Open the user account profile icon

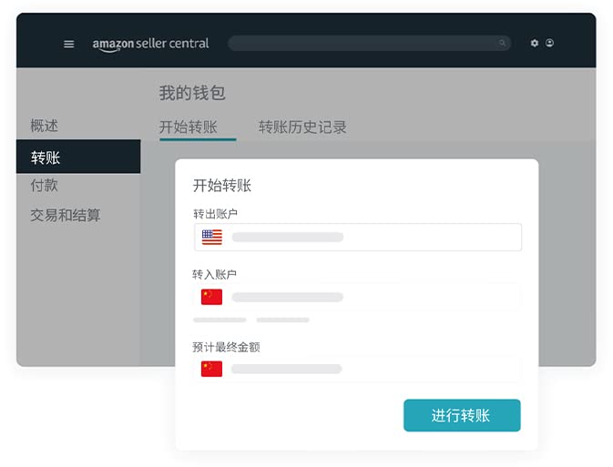tap(549, 43)
